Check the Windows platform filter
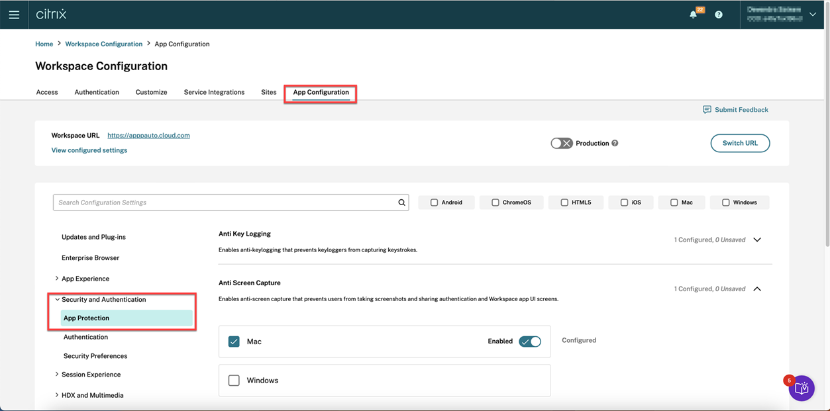 tap(725, 203)
